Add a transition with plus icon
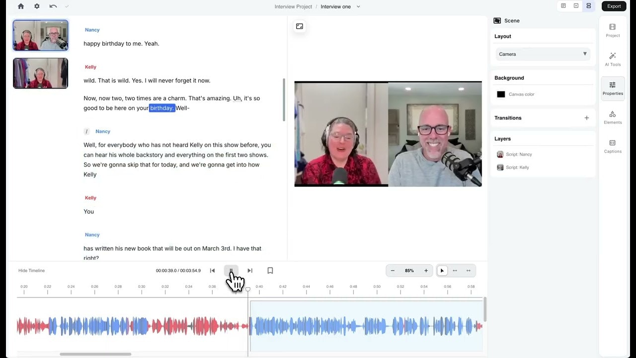The width and height of the screenshot is (636, 358). point(587,118)
